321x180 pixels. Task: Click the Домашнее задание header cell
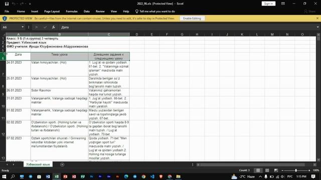coord(109,56)
